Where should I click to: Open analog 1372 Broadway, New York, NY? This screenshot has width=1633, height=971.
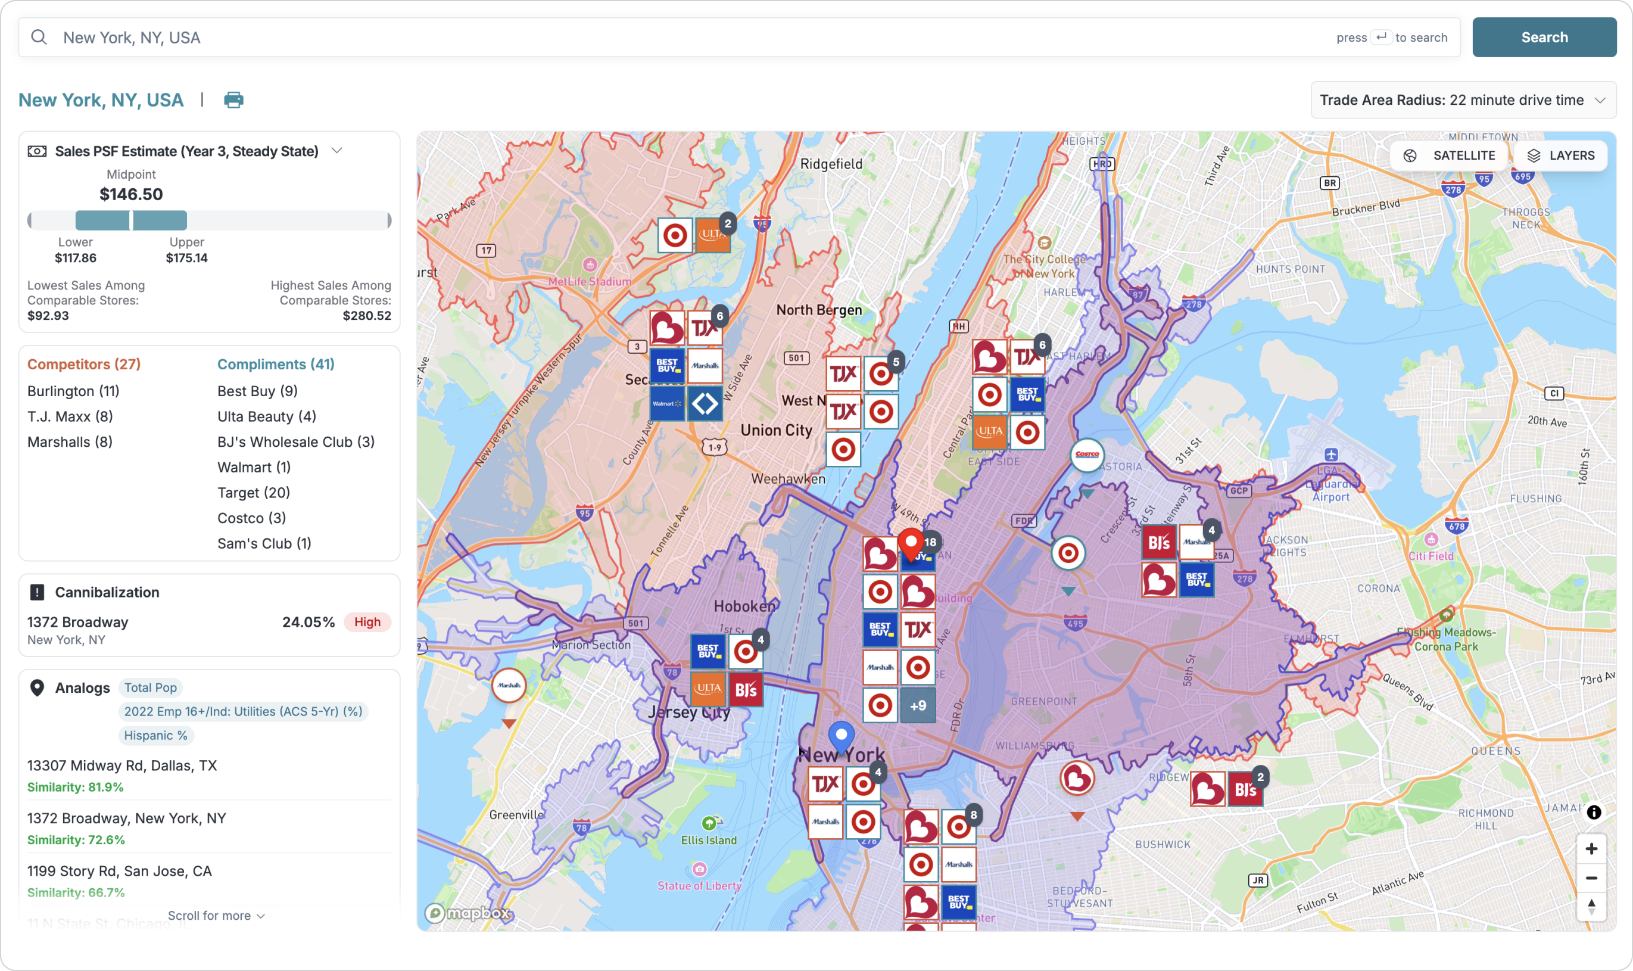[x=127, y=818]
